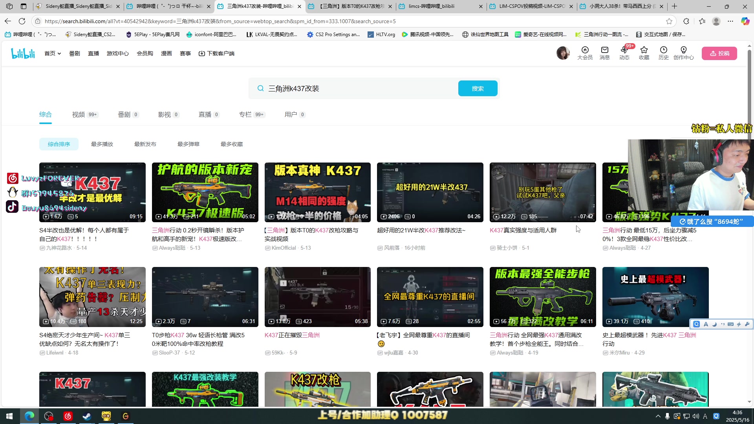
Task: Open Copilot sidebar icon
Action: pos(745,21)
